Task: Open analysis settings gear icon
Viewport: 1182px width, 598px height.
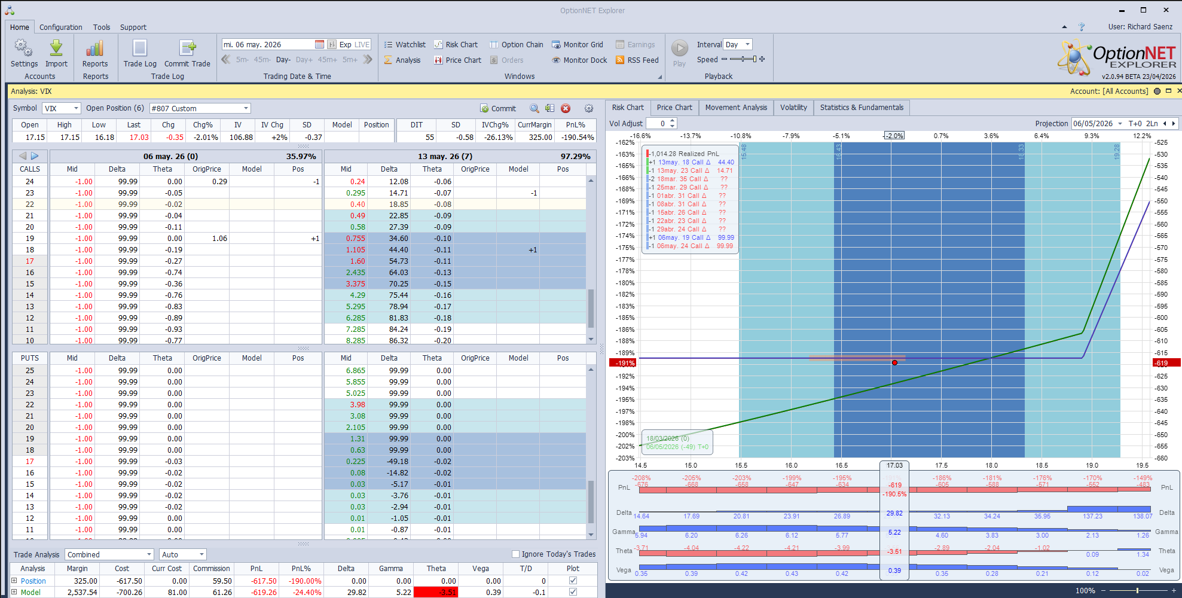Action: 589,108
